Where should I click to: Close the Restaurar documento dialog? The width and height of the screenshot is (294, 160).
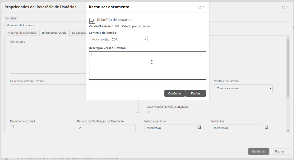coord(203,7)
